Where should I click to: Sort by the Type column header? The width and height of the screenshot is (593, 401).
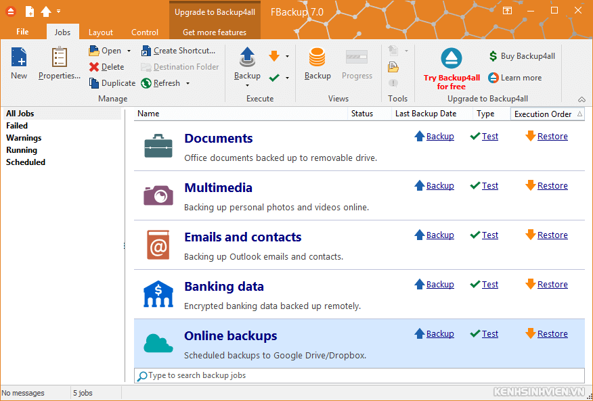(x=491, y=114)
